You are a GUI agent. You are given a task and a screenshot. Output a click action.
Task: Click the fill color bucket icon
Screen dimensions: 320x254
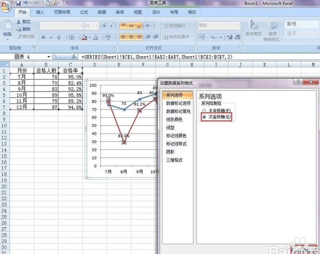pos(84,38)
